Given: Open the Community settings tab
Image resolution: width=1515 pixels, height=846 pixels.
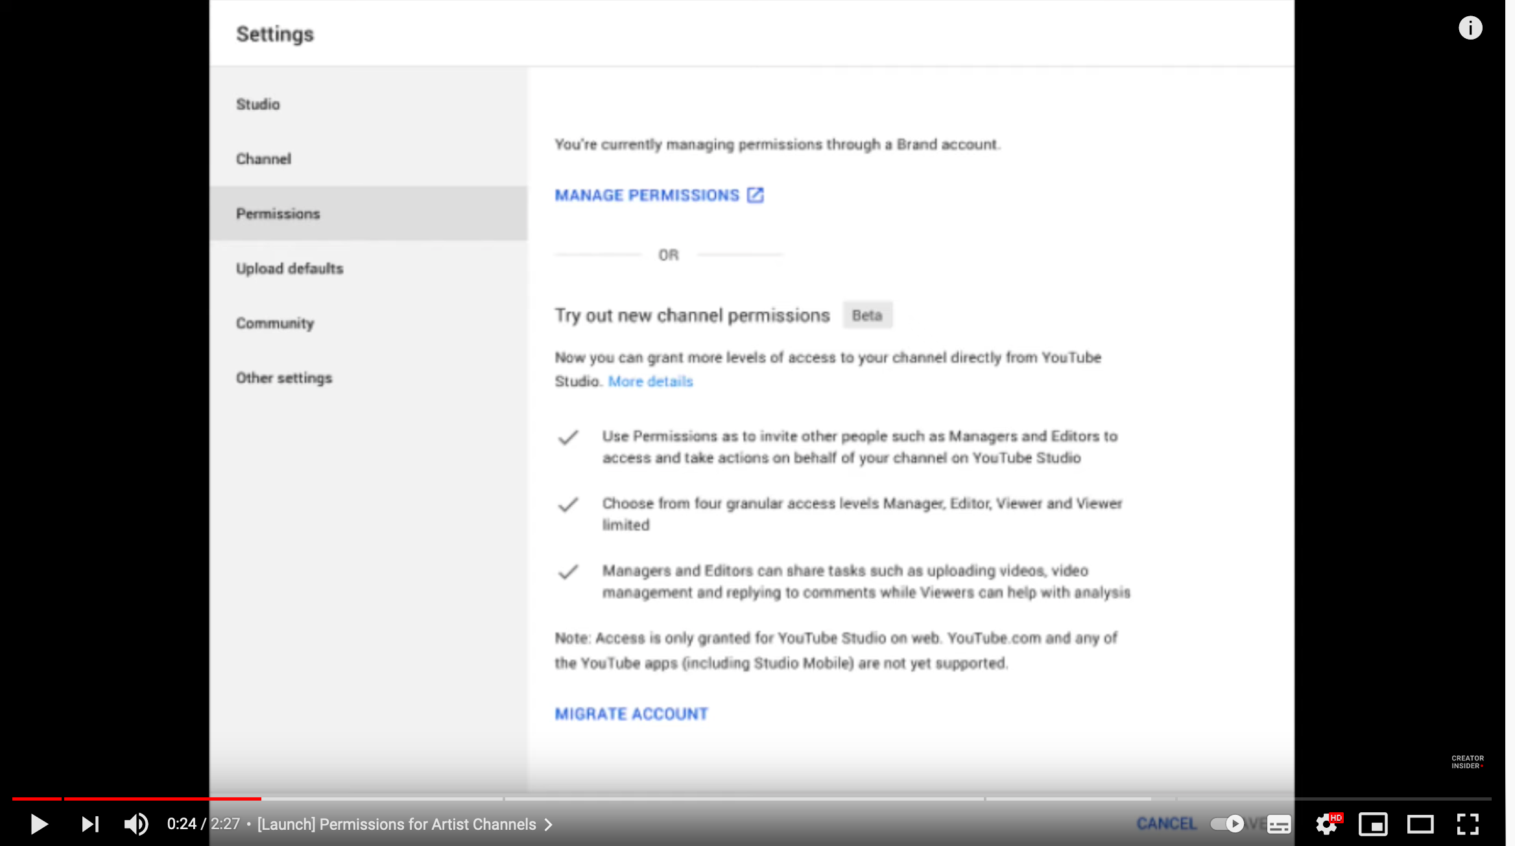Looking at the screenshot, I should tap(368, 323).
